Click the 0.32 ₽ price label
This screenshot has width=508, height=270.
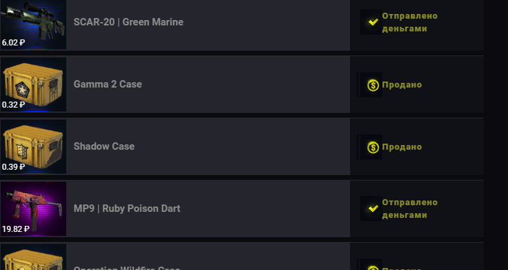(13, 104)
